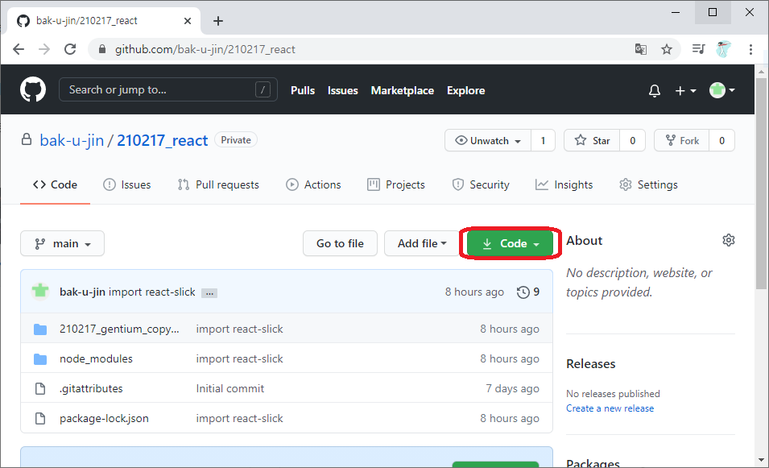Viewport: 769px width, 468px height.
Task: Expand commit message ellipsis button
Action: tap(209, 293)
